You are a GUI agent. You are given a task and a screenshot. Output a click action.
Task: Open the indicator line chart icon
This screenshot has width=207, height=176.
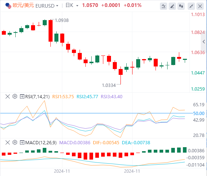tap(164, 6)
